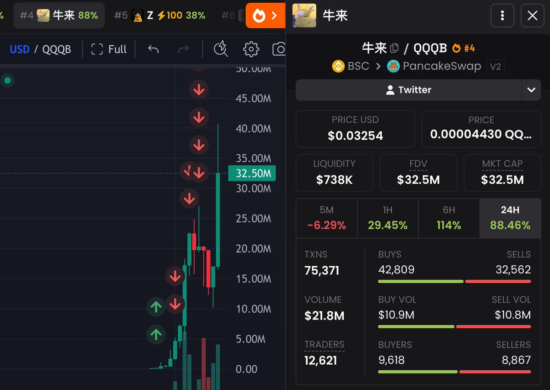Open the orange trending fire button
This screenshot has width=550, height=390.
tap(266, 16)
